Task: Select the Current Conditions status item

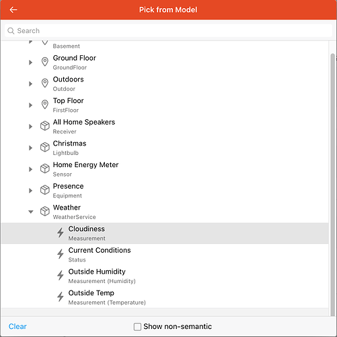Action: [165, 255]
